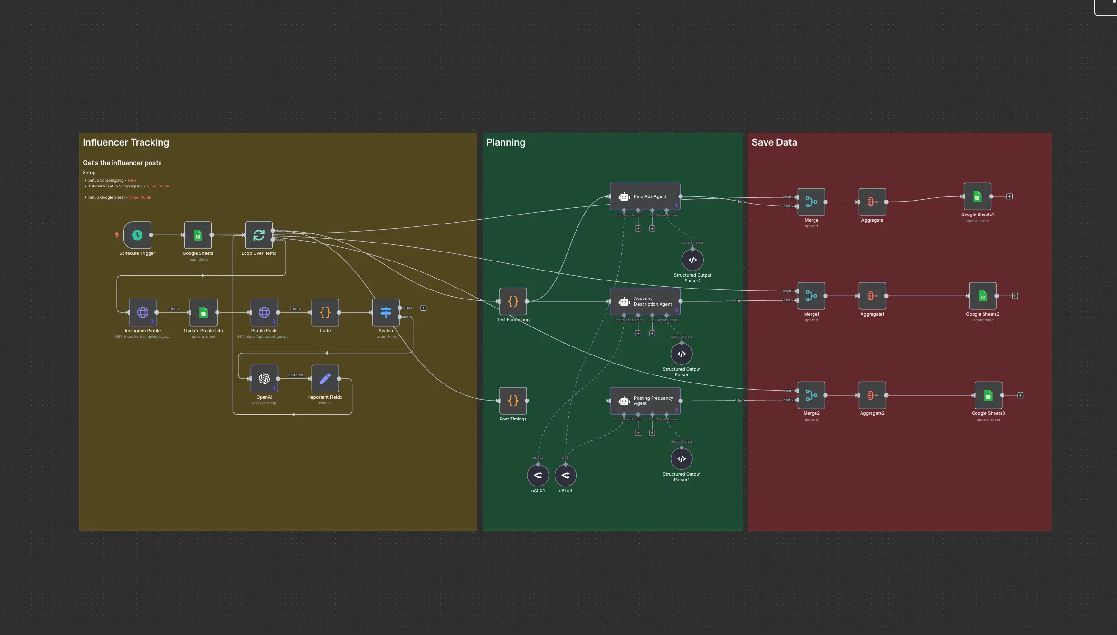
Task: Open the Update Profile Info node
Action: [203, 312]
